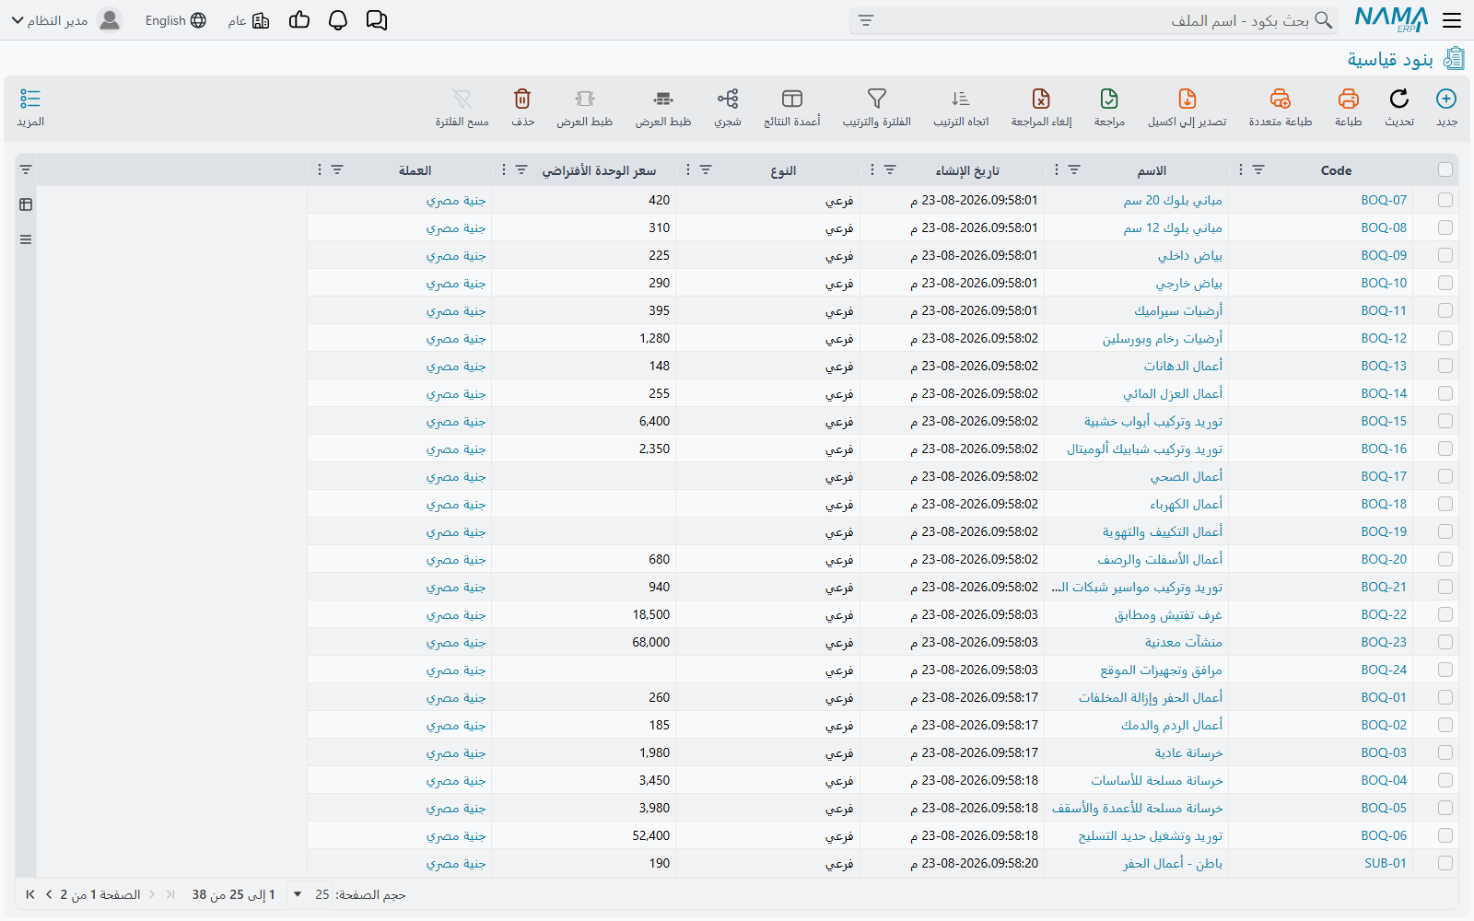Click the first ضبط العرض fit-width icon
Viewport: 1474px width, 921px height.
[x=663, y=99]
